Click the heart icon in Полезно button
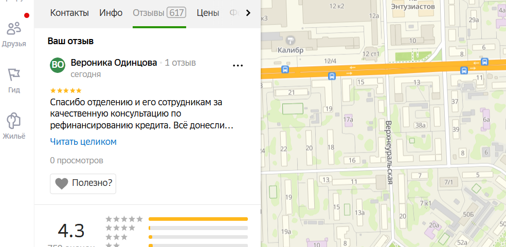 pos(62,183)
